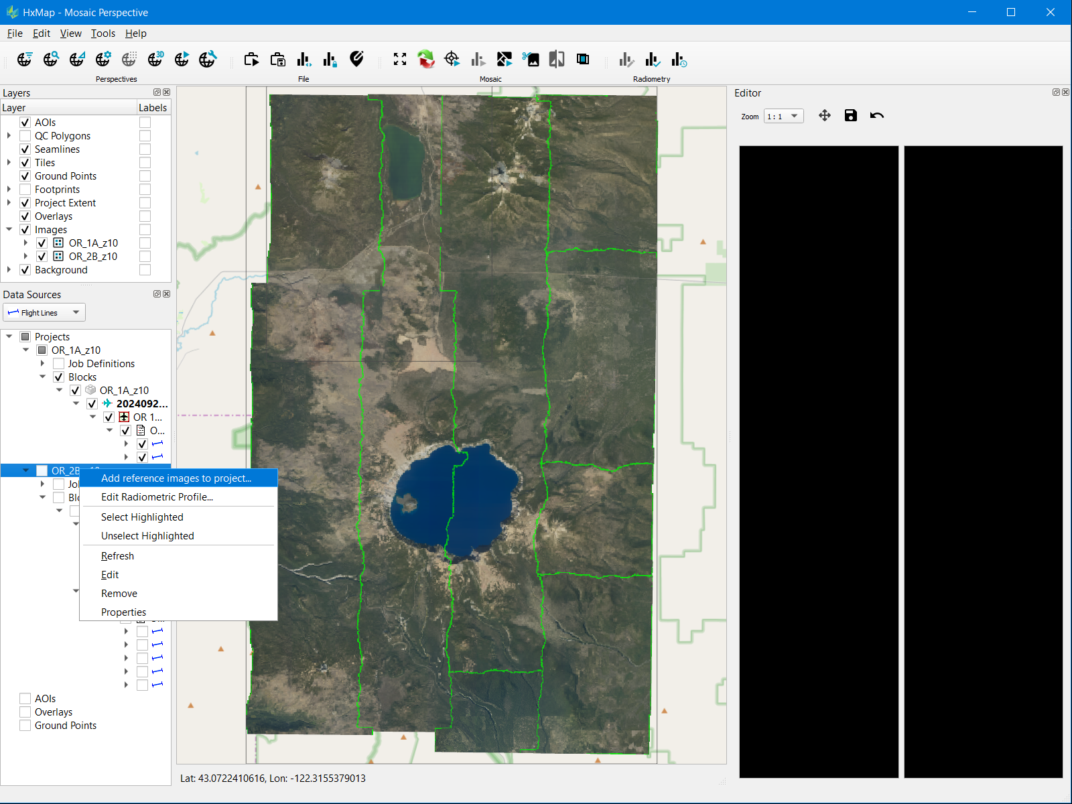
Task: Click the zoom to full extent icon
Action: [x=400, y=60]
